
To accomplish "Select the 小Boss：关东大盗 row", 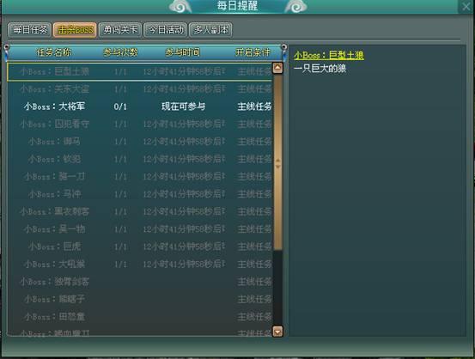I will 140,89.
